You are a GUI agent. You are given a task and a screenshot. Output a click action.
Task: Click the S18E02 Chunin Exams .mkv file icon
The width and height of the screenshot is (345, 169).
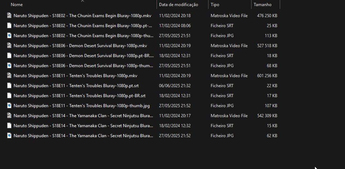[9, 16]
